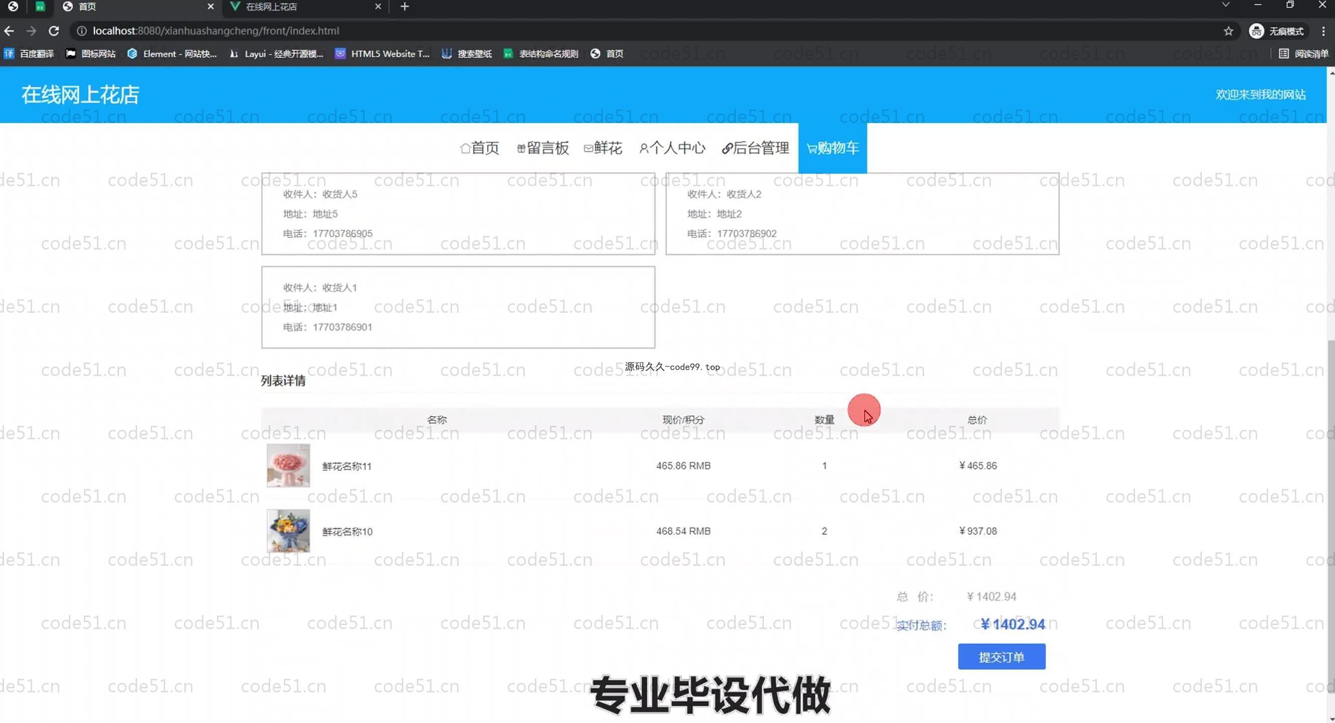The width and height of the screenshot is (1335, 723).
Task: Open the tab search dropdown arrow
Action: [1225, 5]
